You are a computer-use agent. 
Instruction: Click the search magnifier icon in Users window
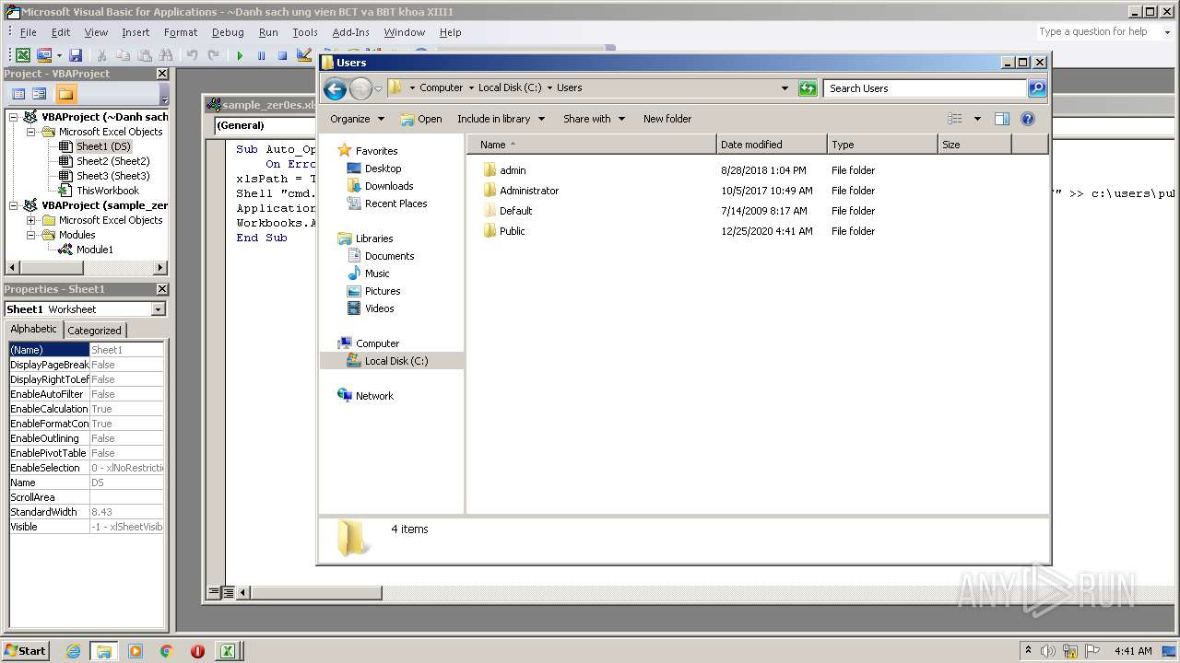tap(1037, 88)
